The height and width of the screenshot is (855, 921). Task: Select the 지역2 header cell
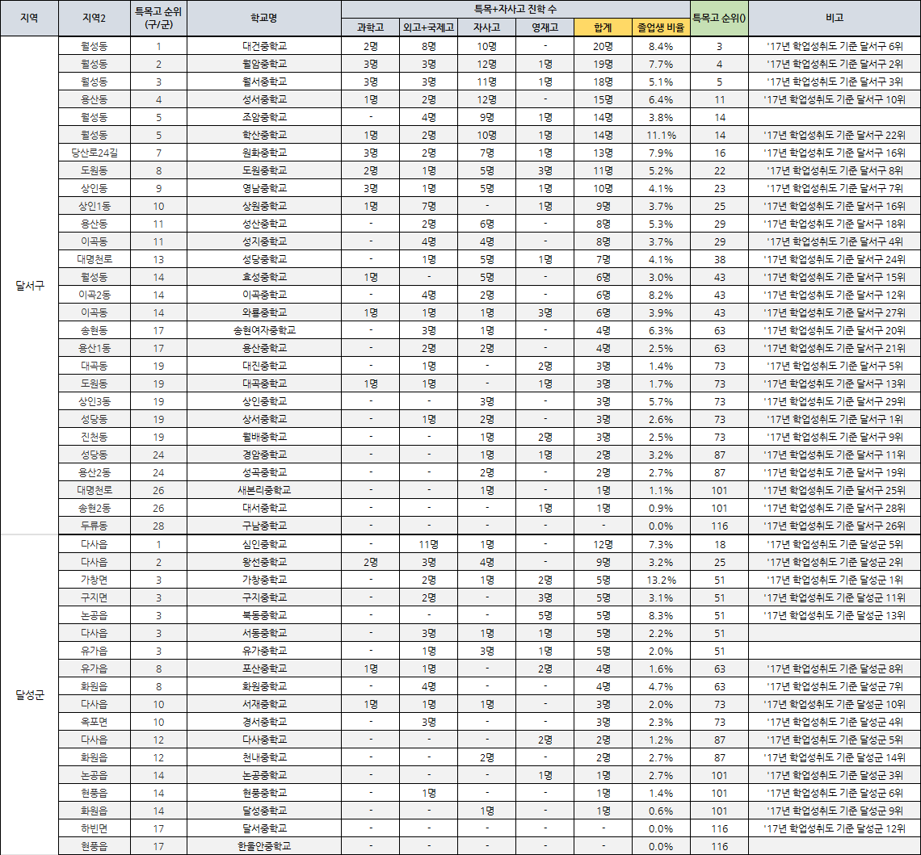click(x=94, y=19)
